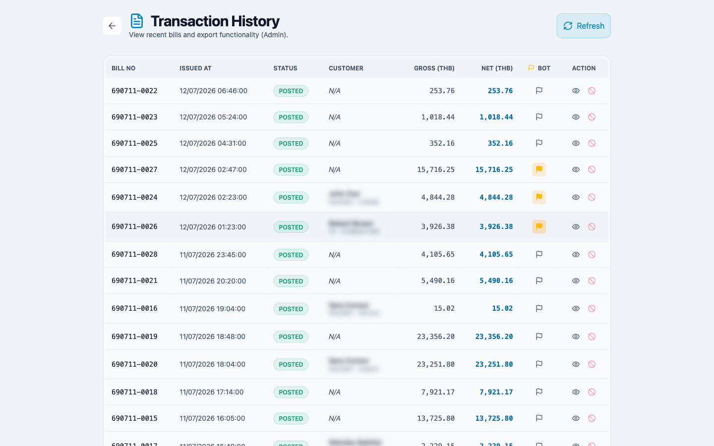View bill 690711-0021 details
The width and height of the screenshot is (714, 446).
pos(576,280)
